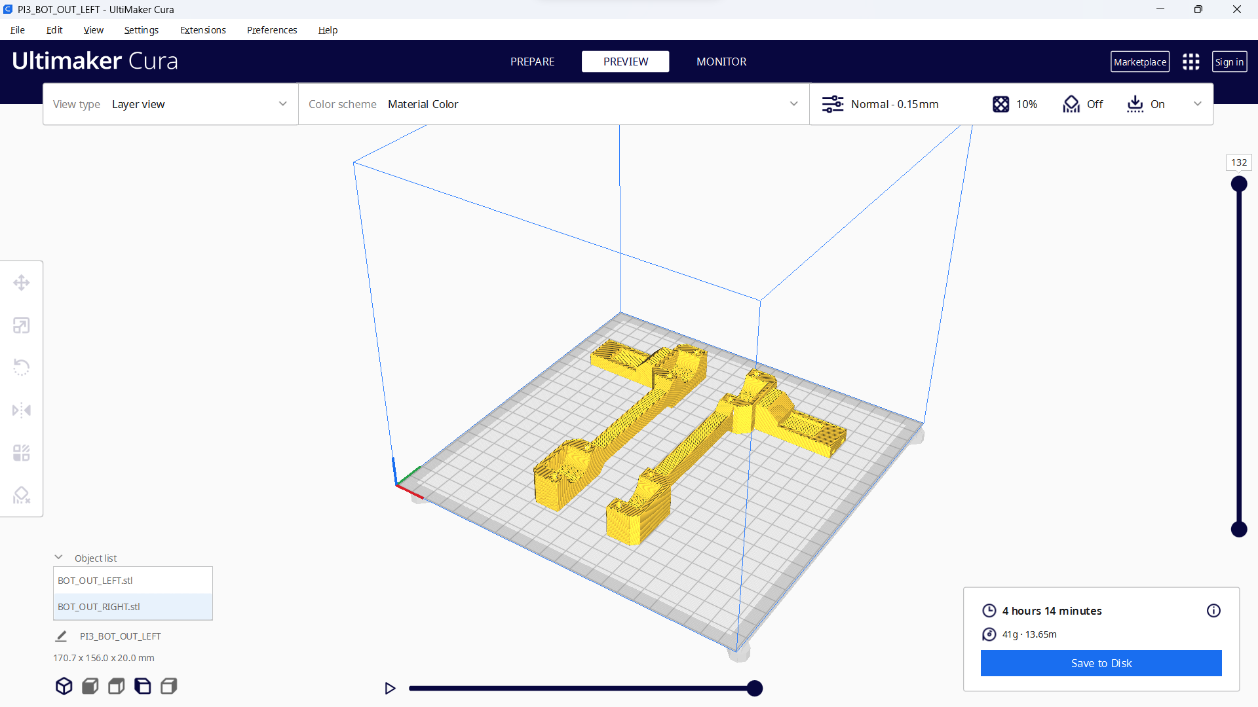Collapse the Object list
Screen dimensions: 1258x707
click(58, 558)
